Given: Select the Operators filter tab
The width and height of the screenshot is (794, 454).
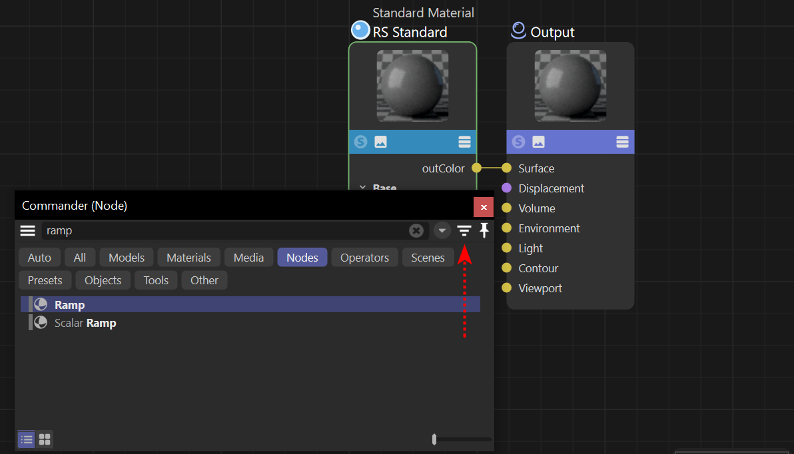Looking at the screenshot, I should click(364, 258).
